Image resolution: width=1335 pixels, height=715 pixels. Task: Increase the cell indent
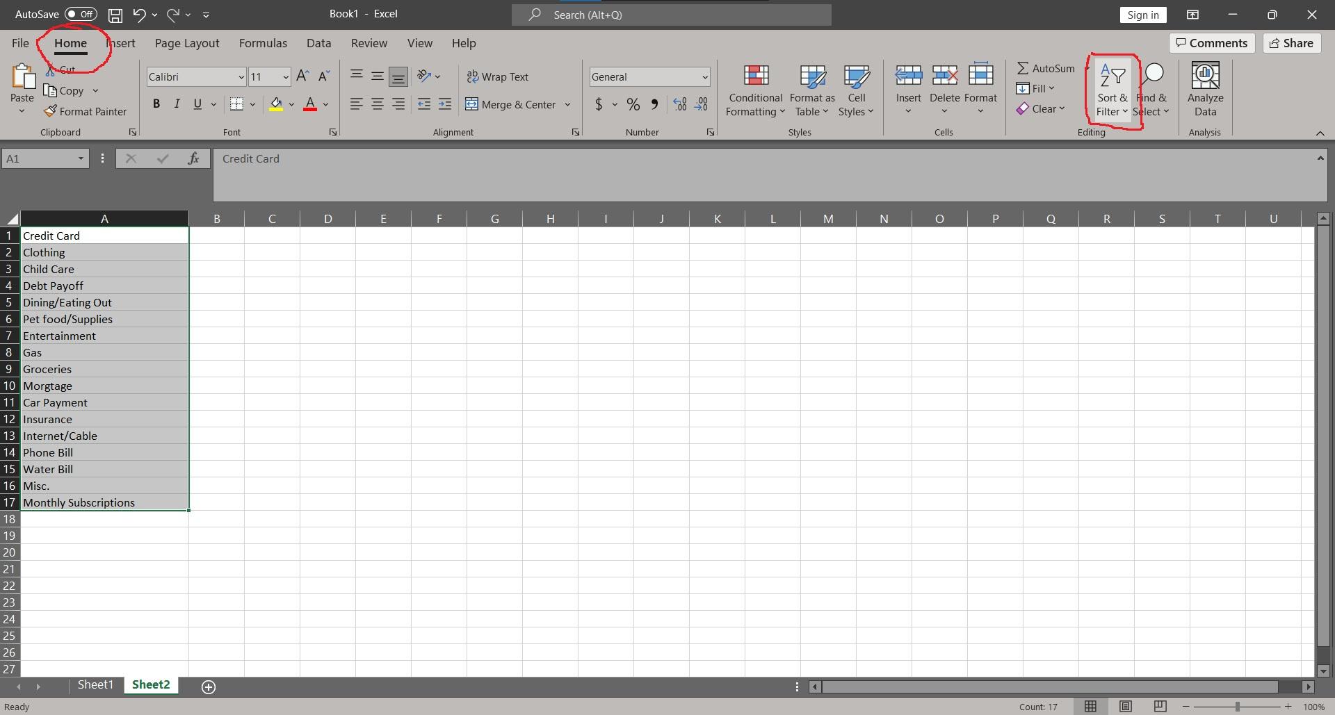[445, 104]
